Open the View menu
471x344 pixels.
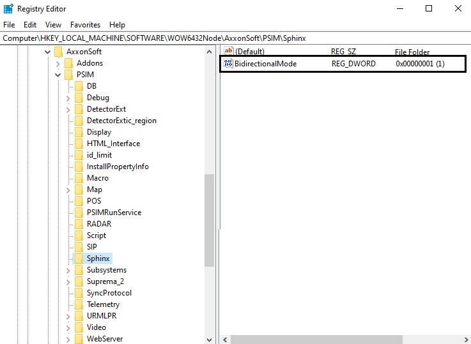[x=53, y=25]
